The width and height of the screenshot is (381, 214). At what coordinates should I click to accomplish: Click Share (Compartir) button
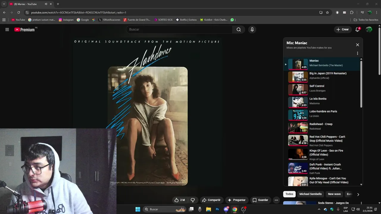pos(212,200)
